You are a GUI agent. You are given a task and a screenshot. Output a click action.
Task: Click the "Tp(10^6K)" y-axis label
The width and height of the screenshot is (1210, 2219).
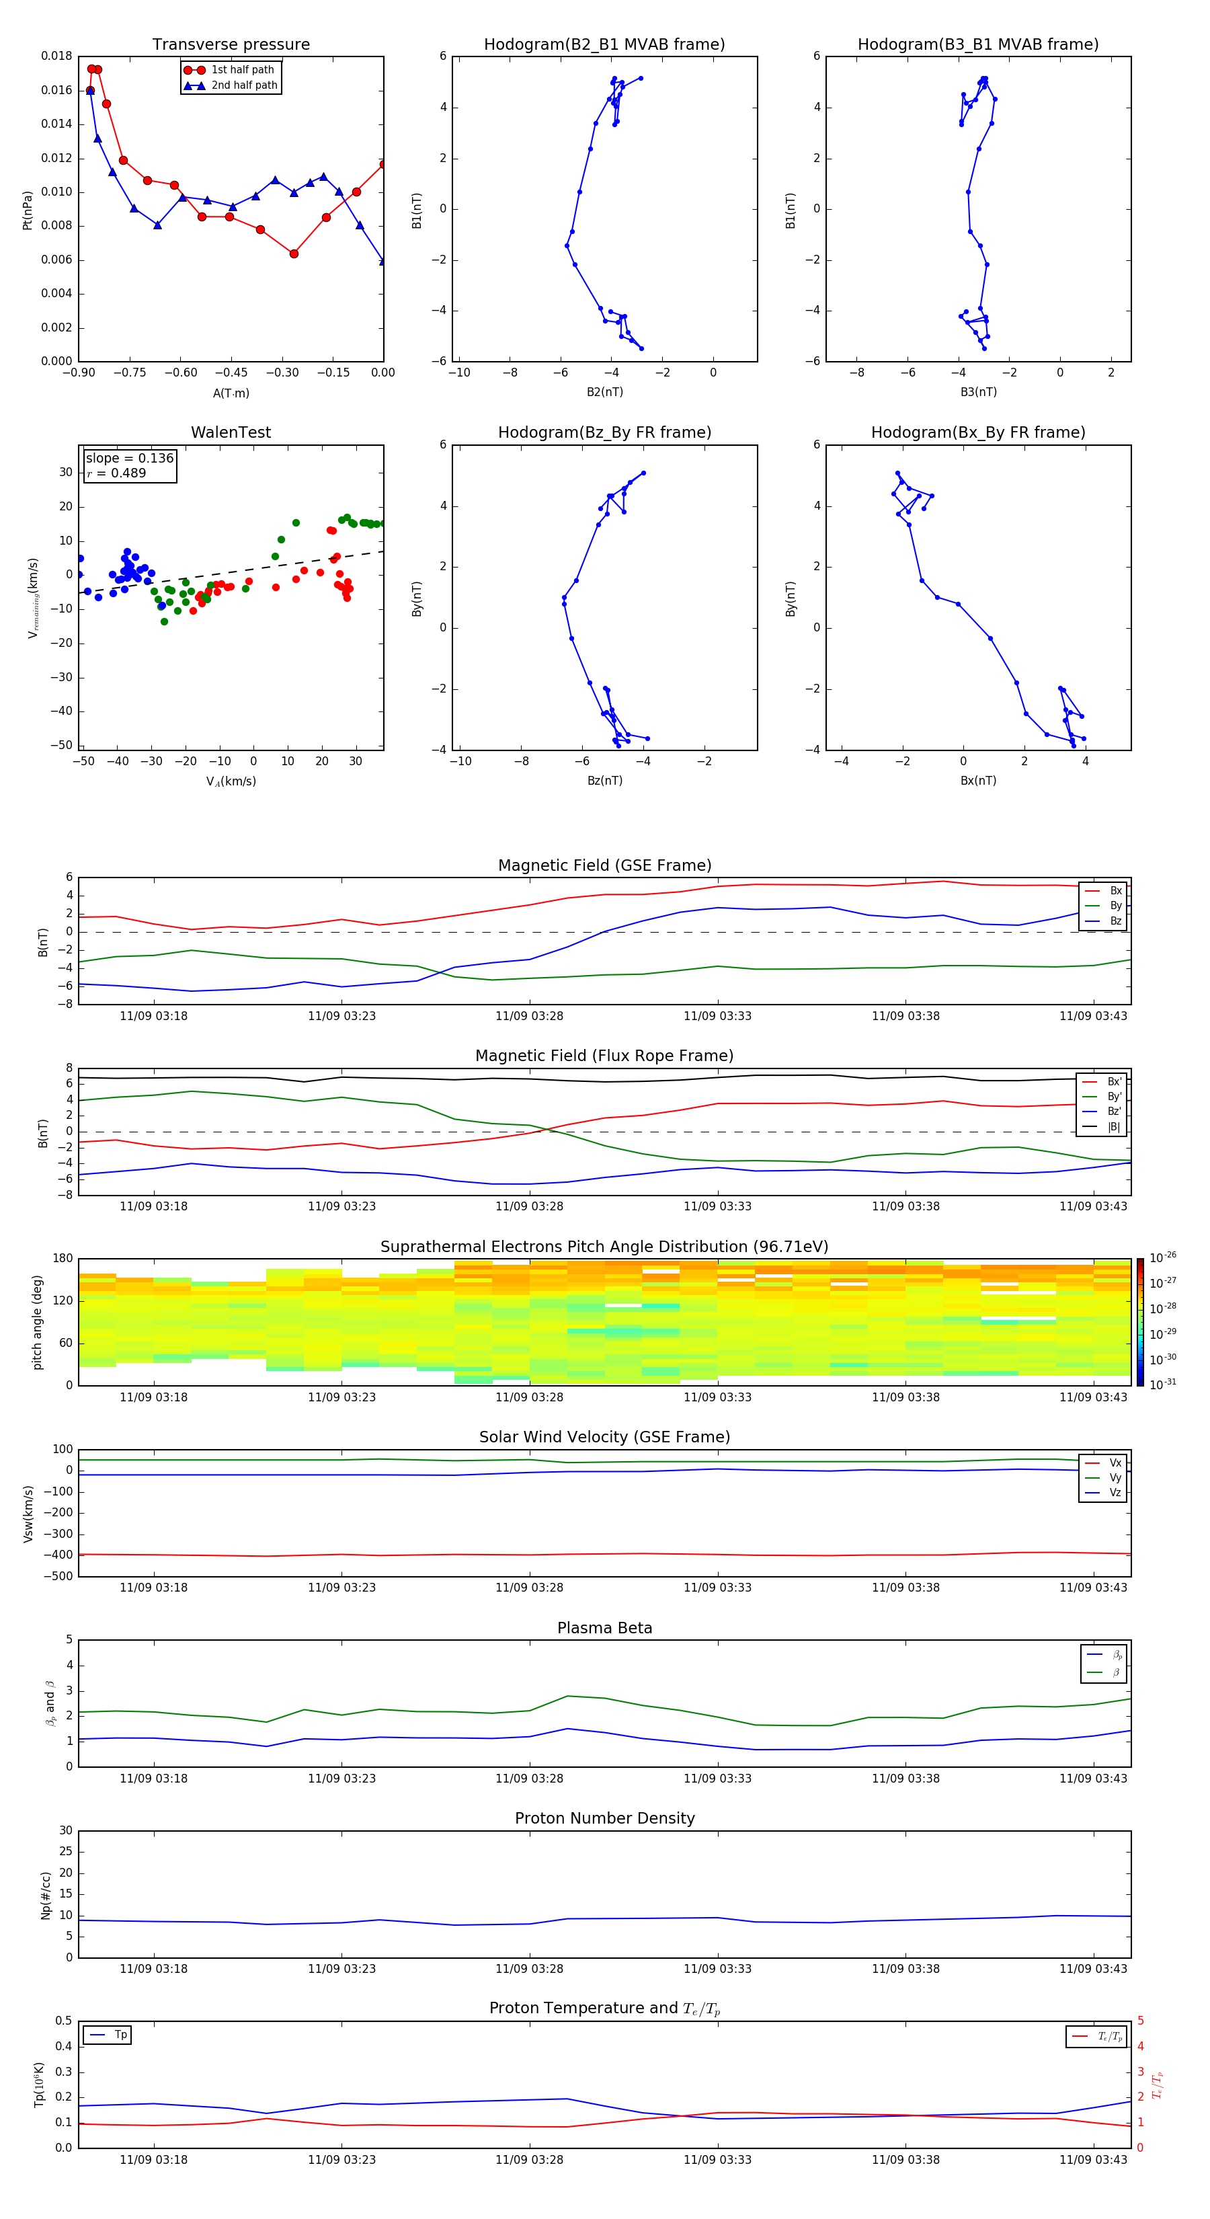point(39,2085)
